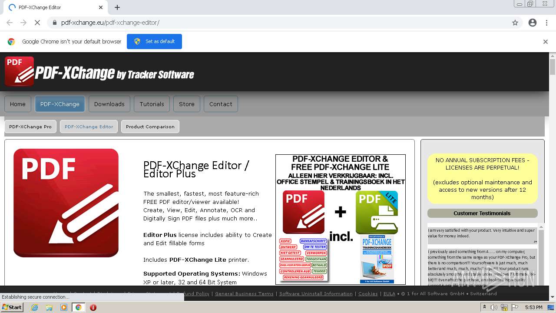
Task: Click the Chrome icon in the taskbar
Action: (x=79, y=307)
